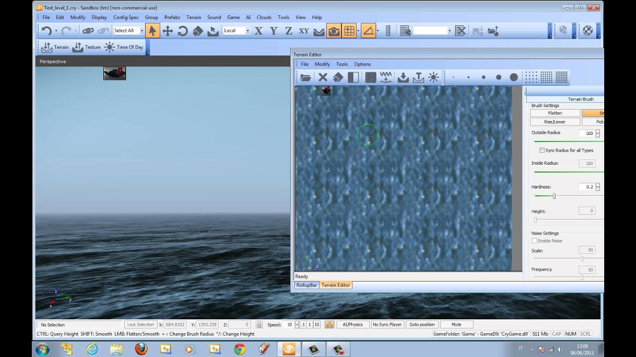The image size is (636, 357).
Task: Click the import heightmap download icon
Action: pos(403,77)
